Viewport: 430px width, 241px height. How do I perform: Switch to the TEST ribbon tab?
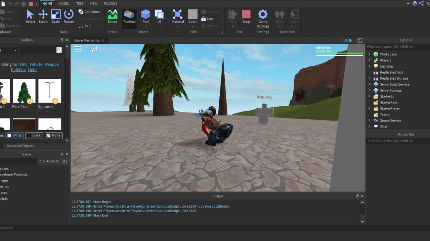80,3
